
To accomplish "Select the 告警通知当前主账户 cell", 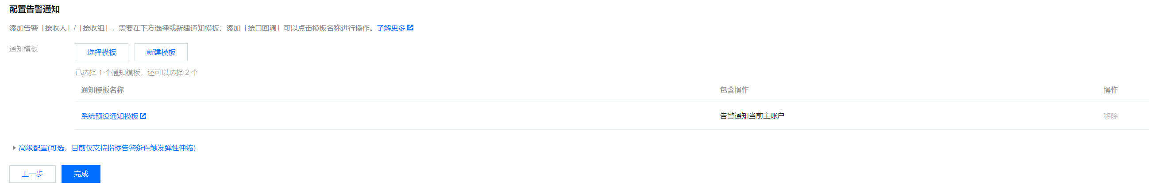I will [x=752, y=116].
